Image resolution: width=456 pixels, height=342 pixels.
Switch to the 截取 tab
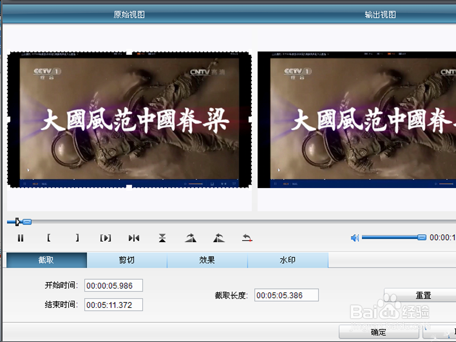47,260
